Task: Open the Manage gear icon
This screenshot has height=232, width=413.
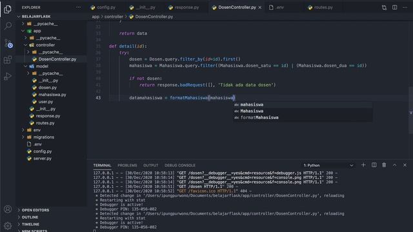Action: (8, 226)
